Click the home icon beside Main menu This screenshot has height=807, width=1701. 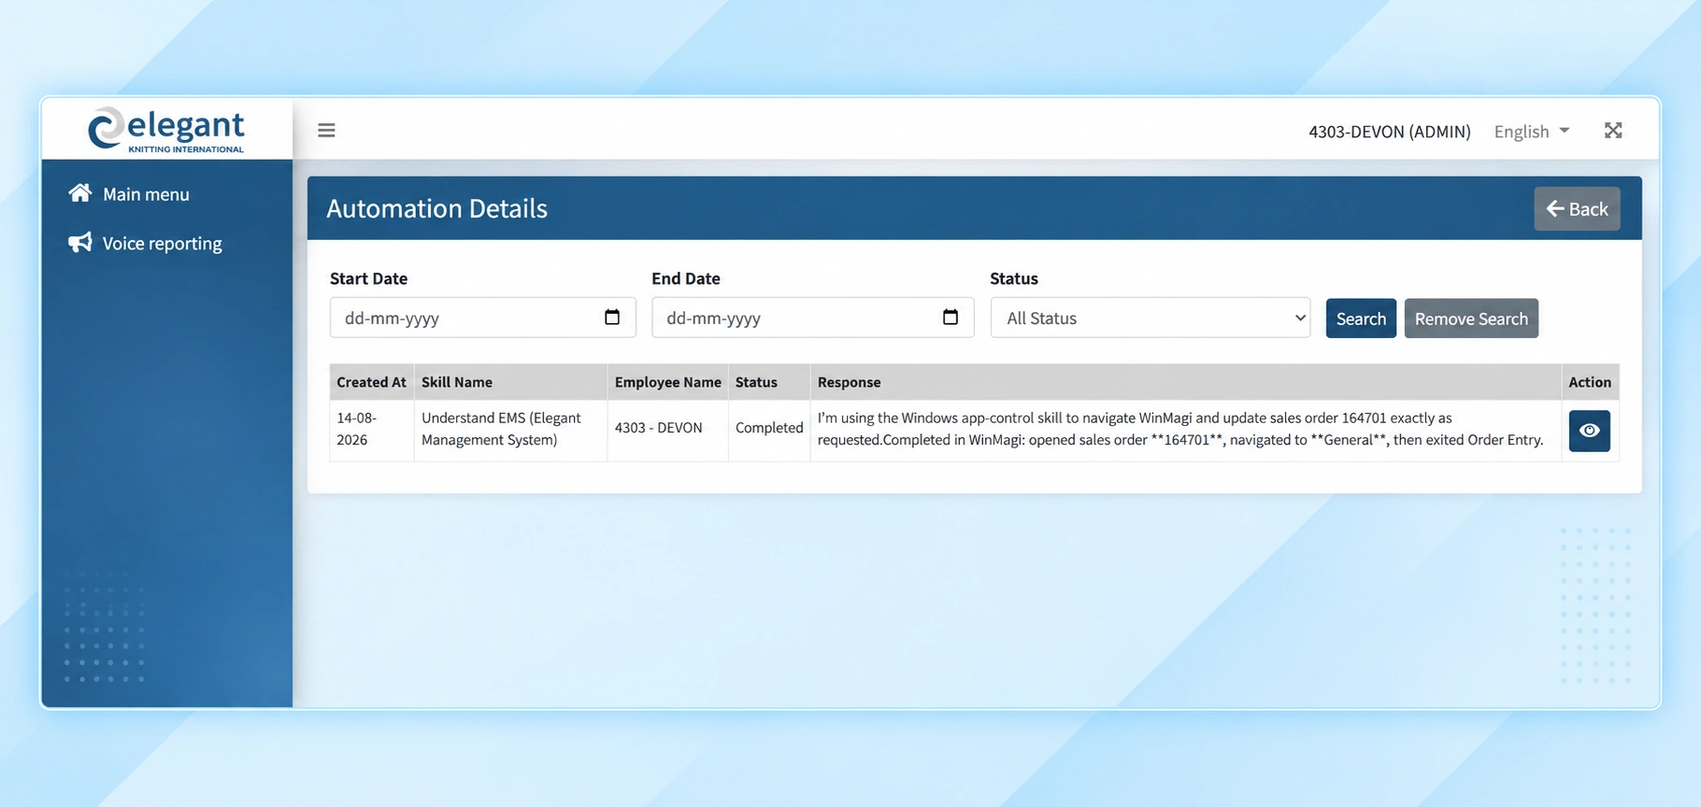point(80,193)
